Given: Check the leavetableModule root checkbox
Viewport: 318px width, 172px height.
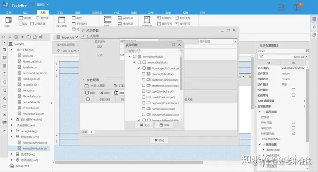Looking at the screenshot, I should click(x=134, y=56).
